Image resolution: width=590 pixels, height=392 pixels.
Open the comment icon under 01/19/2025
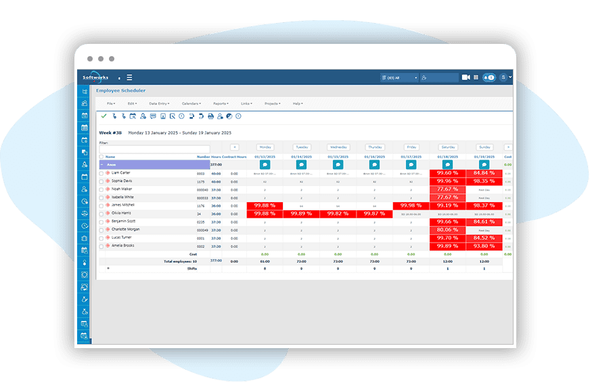point(484,164)
